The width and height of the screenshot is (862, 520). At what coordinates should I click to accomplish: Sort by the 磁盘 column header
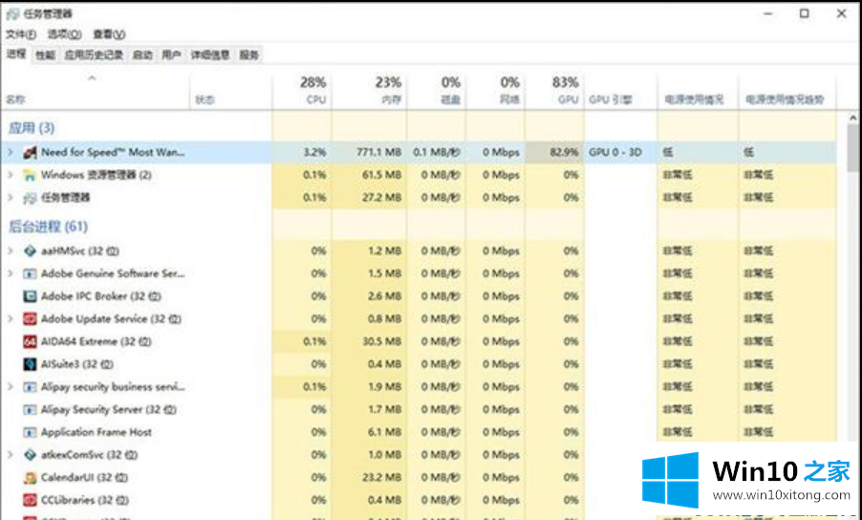click(x=437, y=90)
